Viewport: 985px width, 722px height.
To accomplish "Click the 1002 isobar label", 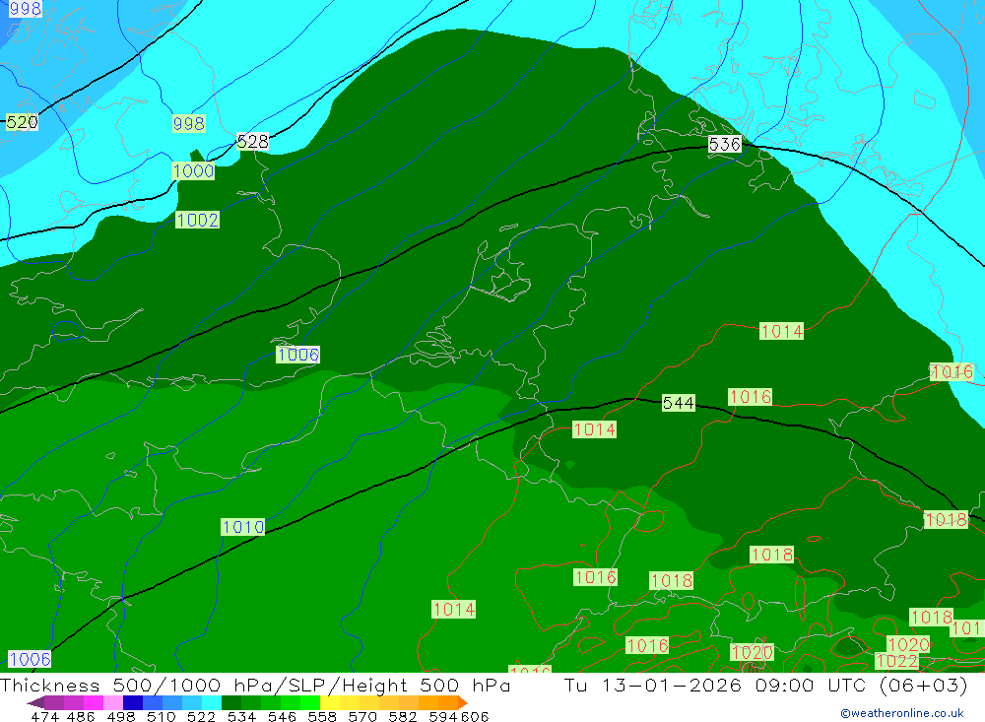I will tap(197, 220).
